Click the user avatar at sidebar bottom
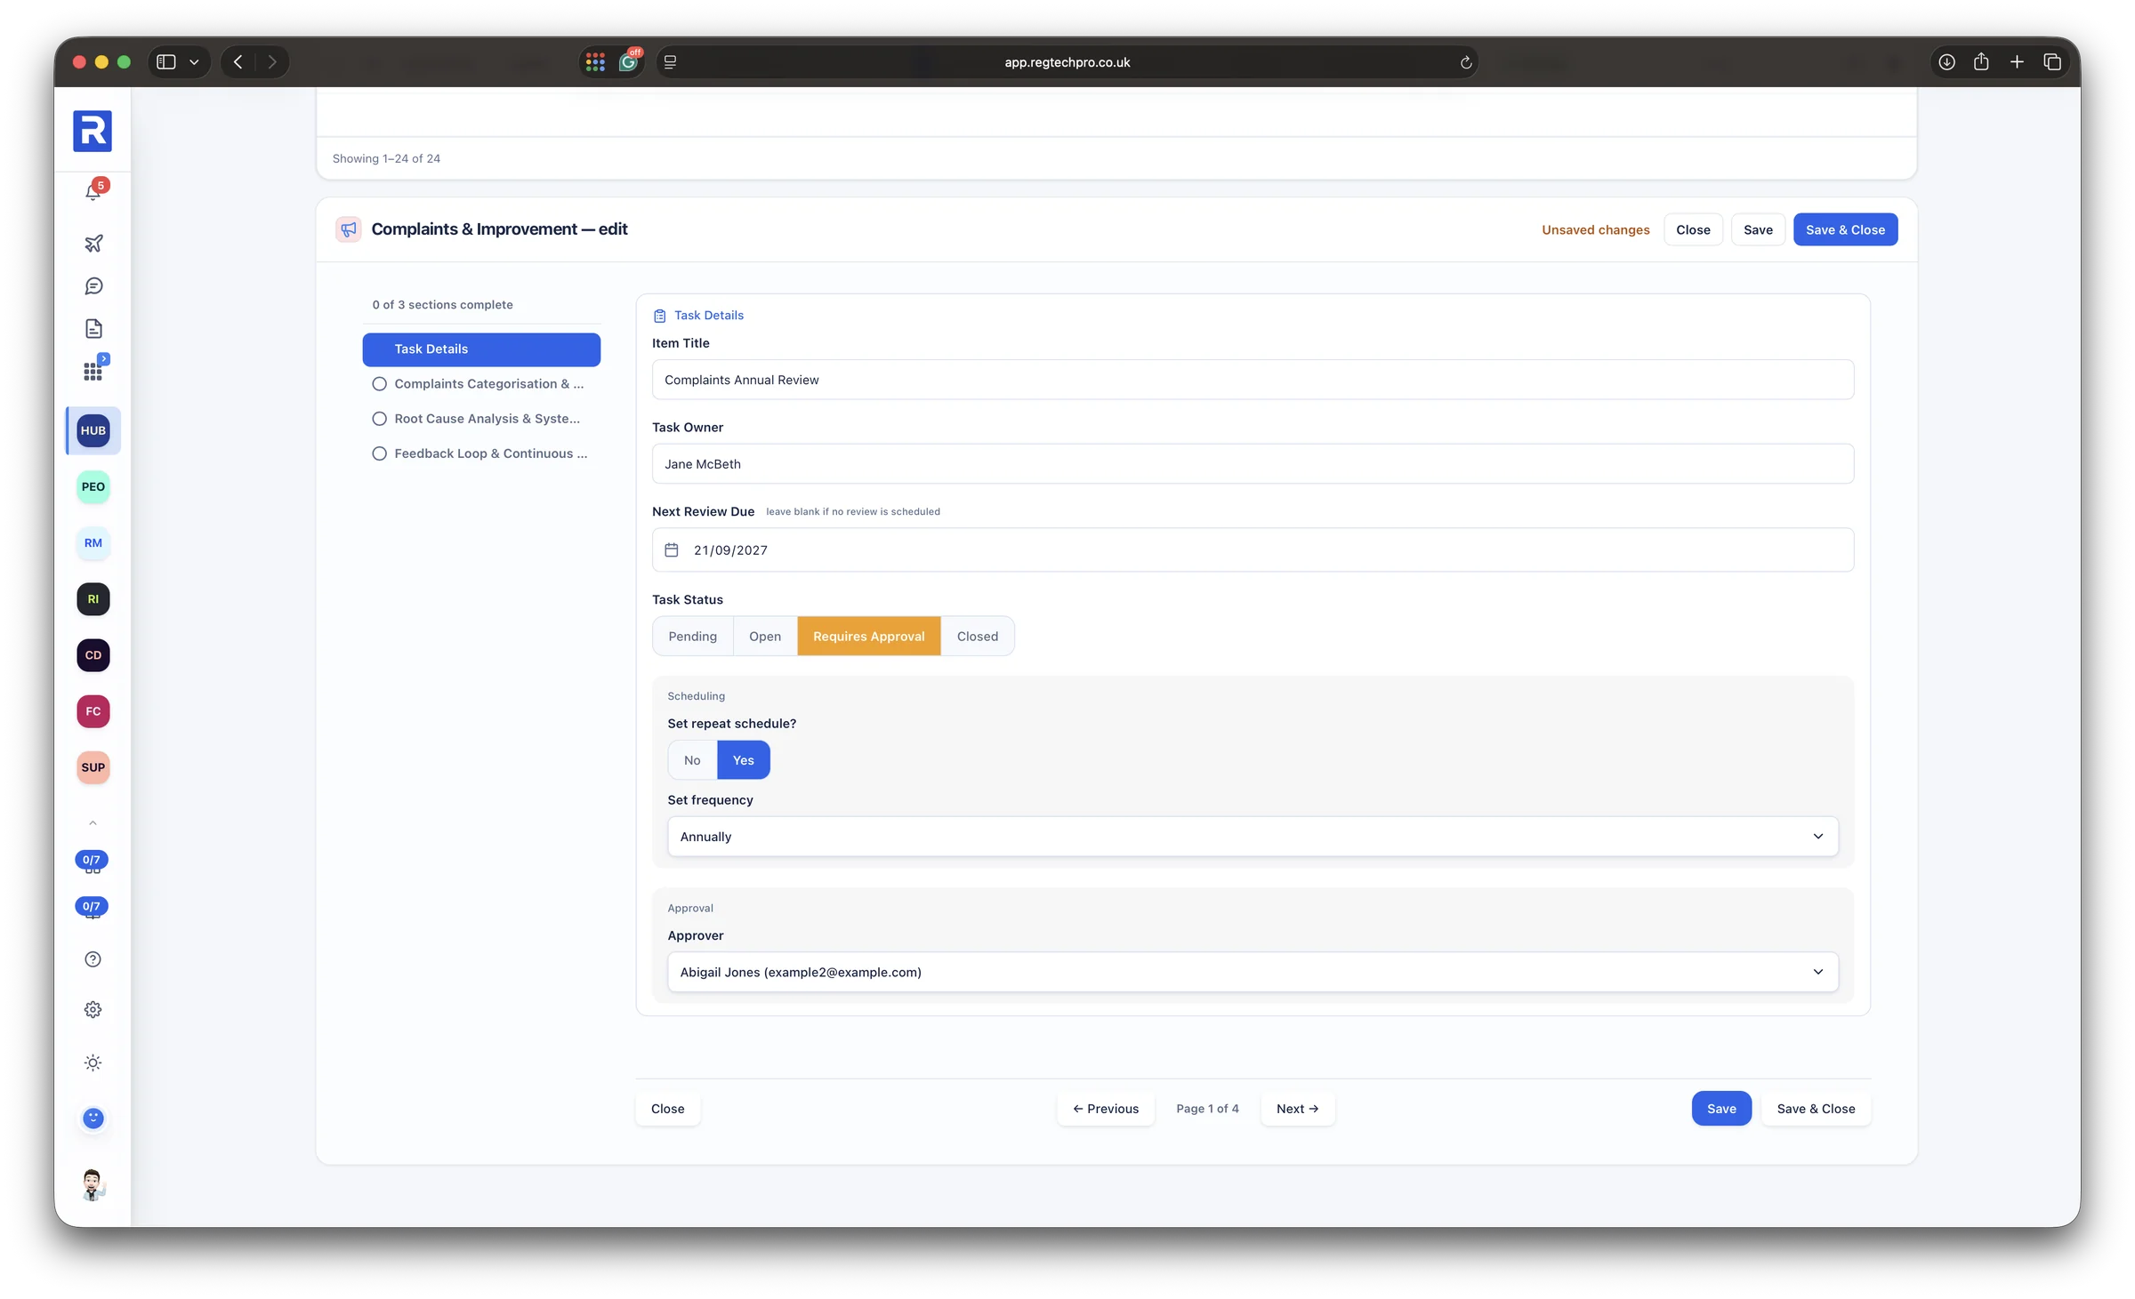The height and width of the screenshot is (1299, 2135). [x=93, y=1185]
